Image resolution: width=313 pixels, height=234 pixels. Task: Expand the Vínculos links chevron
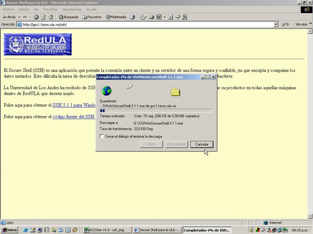311,23
